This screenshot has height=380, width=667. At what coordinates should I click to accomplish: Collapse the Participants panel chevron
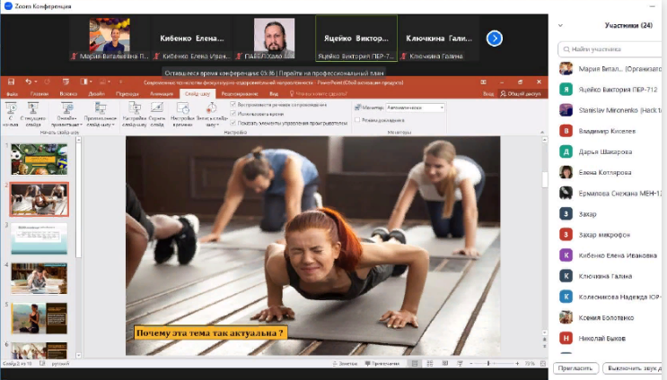pos(560,25)
